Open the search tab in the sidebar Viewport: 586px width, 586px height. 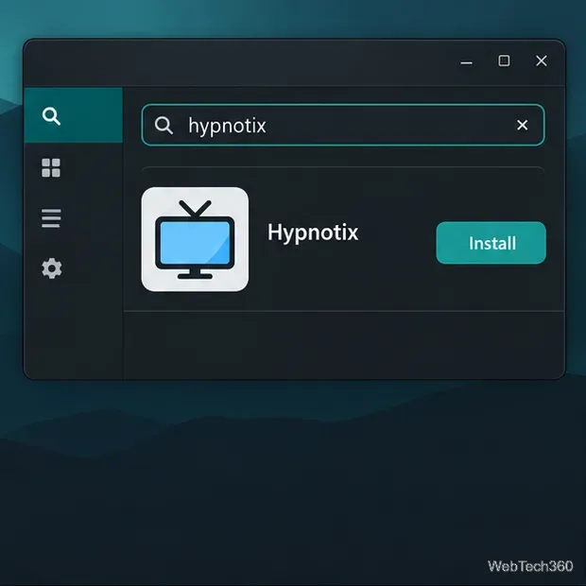click(x=74, y=115)
